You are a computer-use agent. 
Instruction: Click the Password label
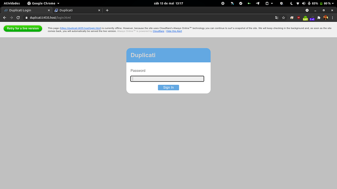138,71
